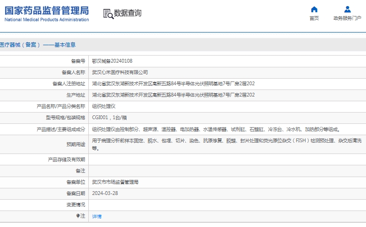The height and width of the screenshot is (227, 366).
Task: Click the lightbulb icon beside 注
Action: coord(78,216)
